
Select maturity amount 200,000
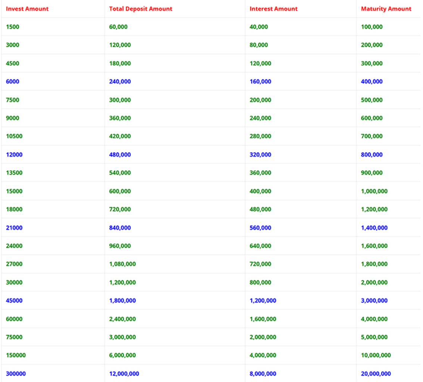(372, 45)
